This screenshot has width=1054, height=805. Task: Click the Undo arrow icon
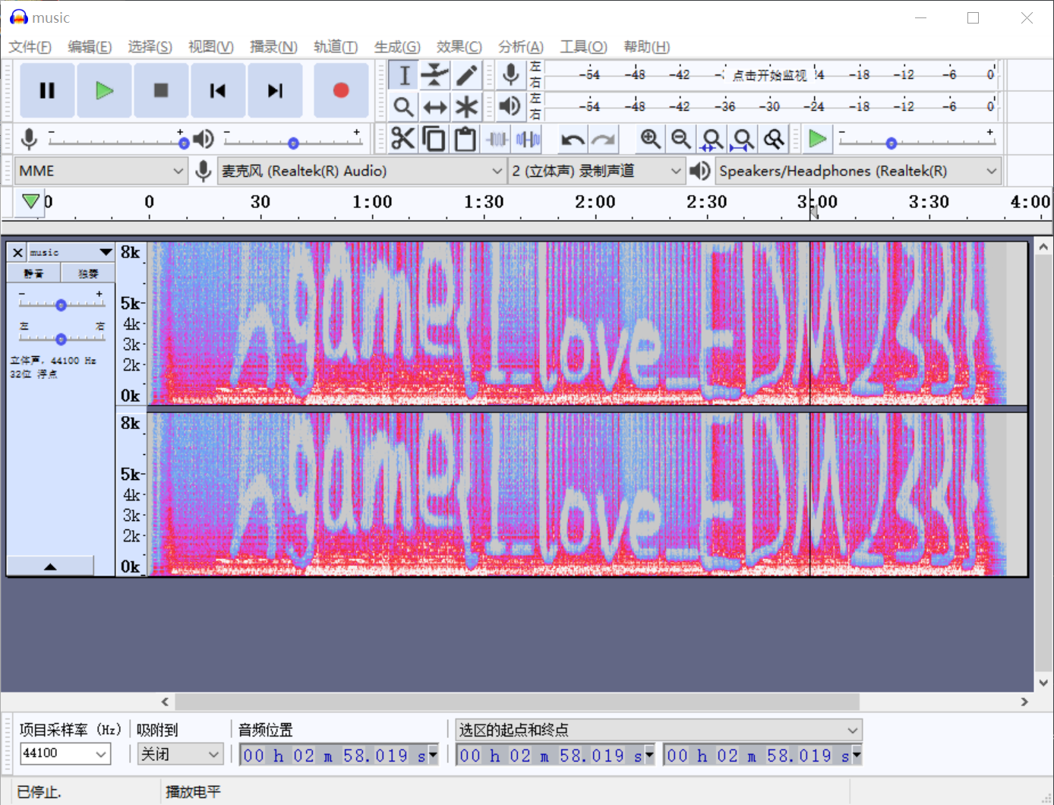click(x=572, y=139)
